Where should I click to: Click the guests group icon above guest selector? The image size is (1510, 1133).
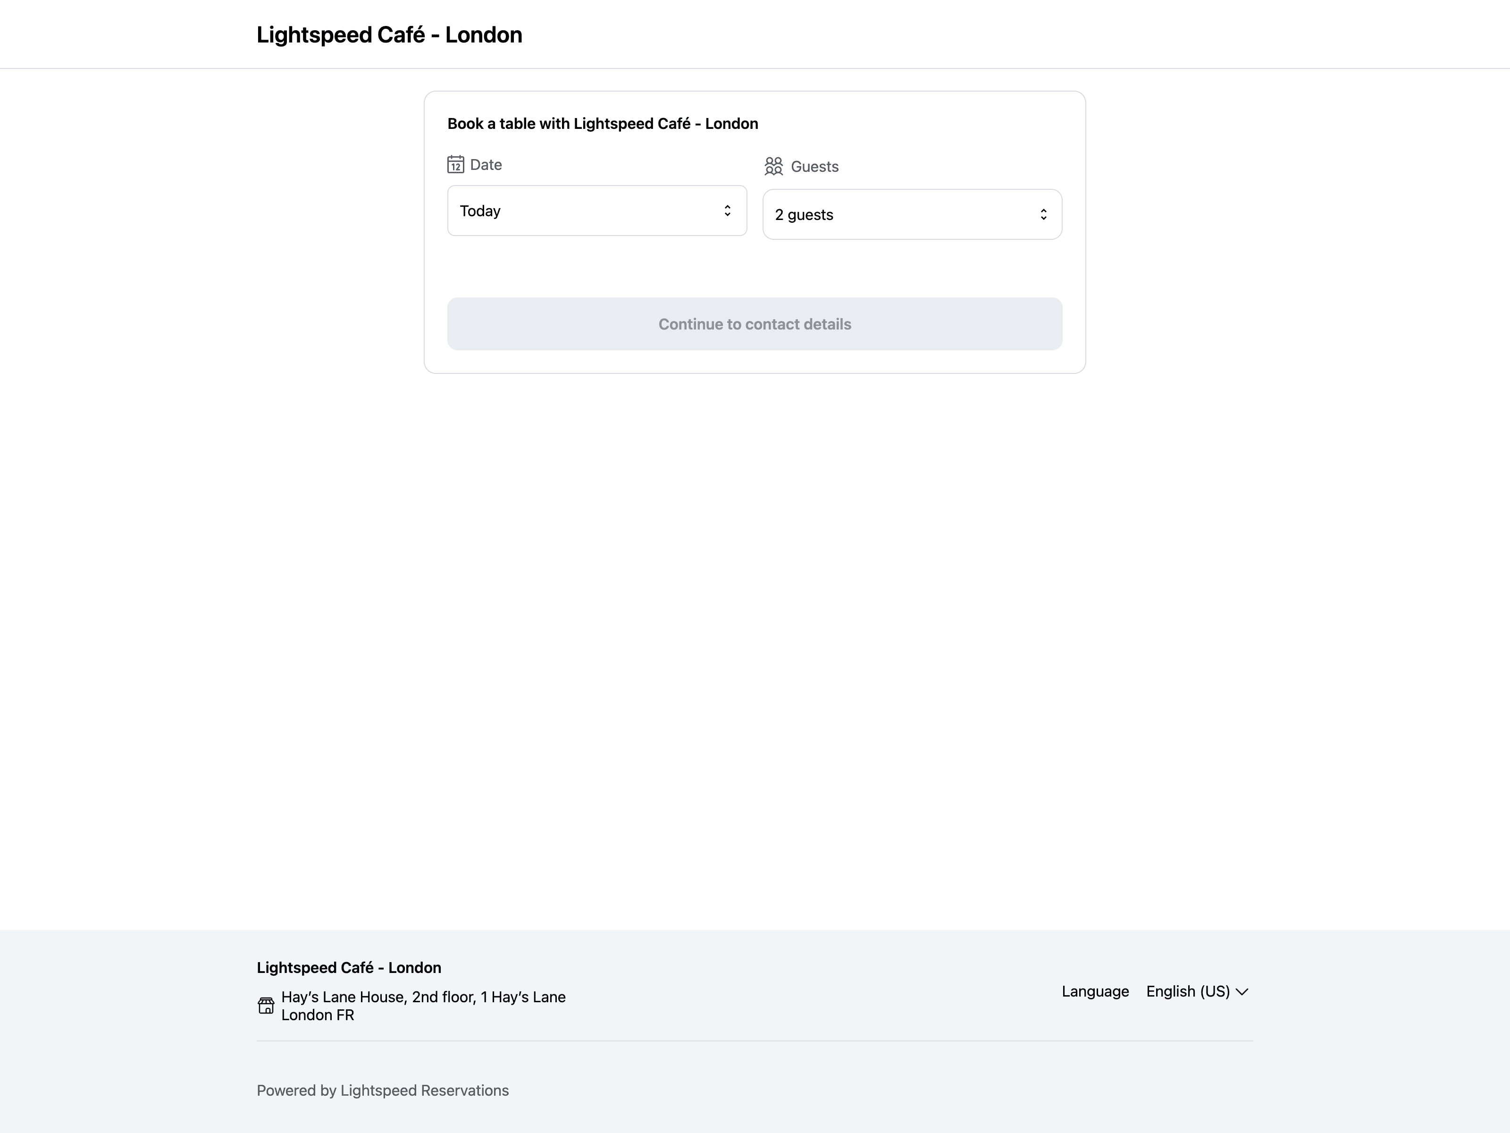(x=773, y=165)
